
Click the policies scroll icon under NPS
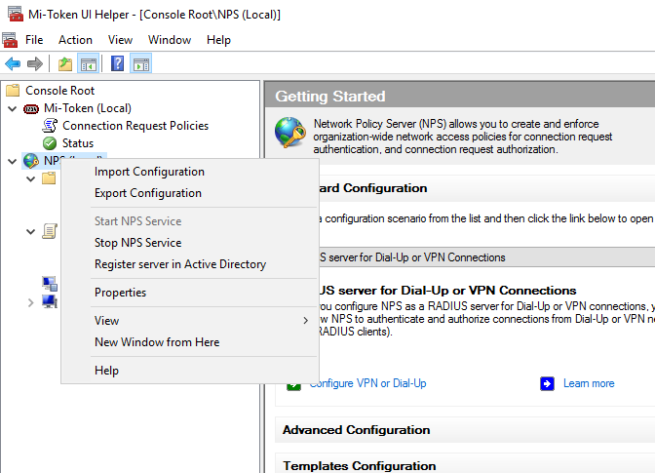pos(50,231)
